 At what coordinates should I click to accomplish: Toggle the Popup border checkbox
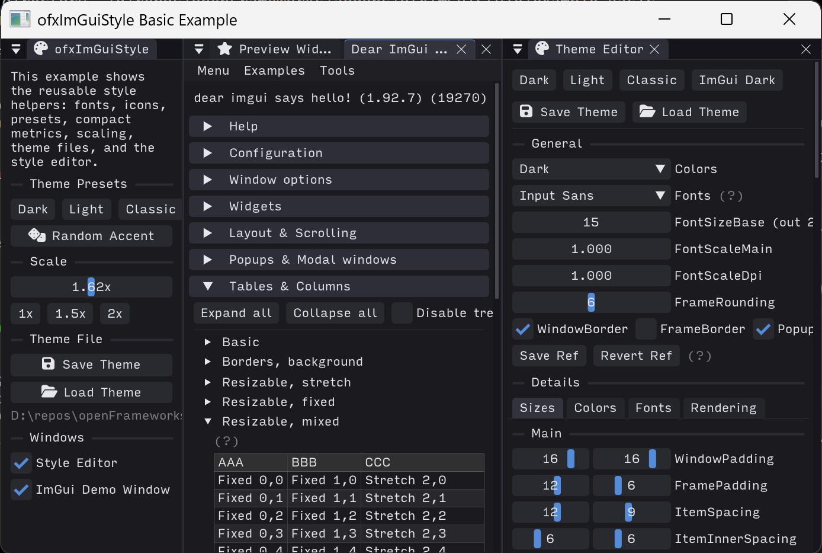[763, 329]
